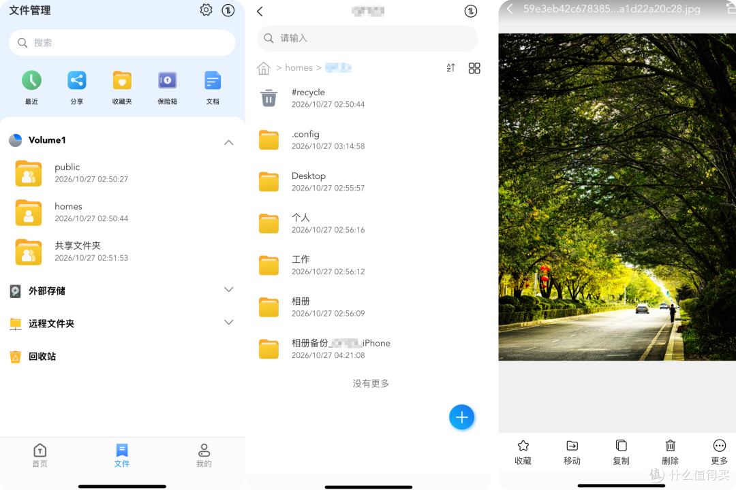Open the .config folder

click(x=367, y=140)
